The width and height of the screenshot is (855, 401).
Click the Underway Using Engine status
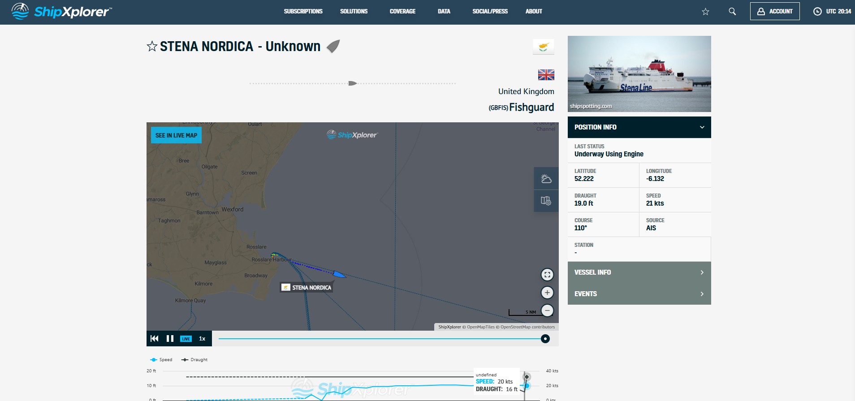(609, 154)
